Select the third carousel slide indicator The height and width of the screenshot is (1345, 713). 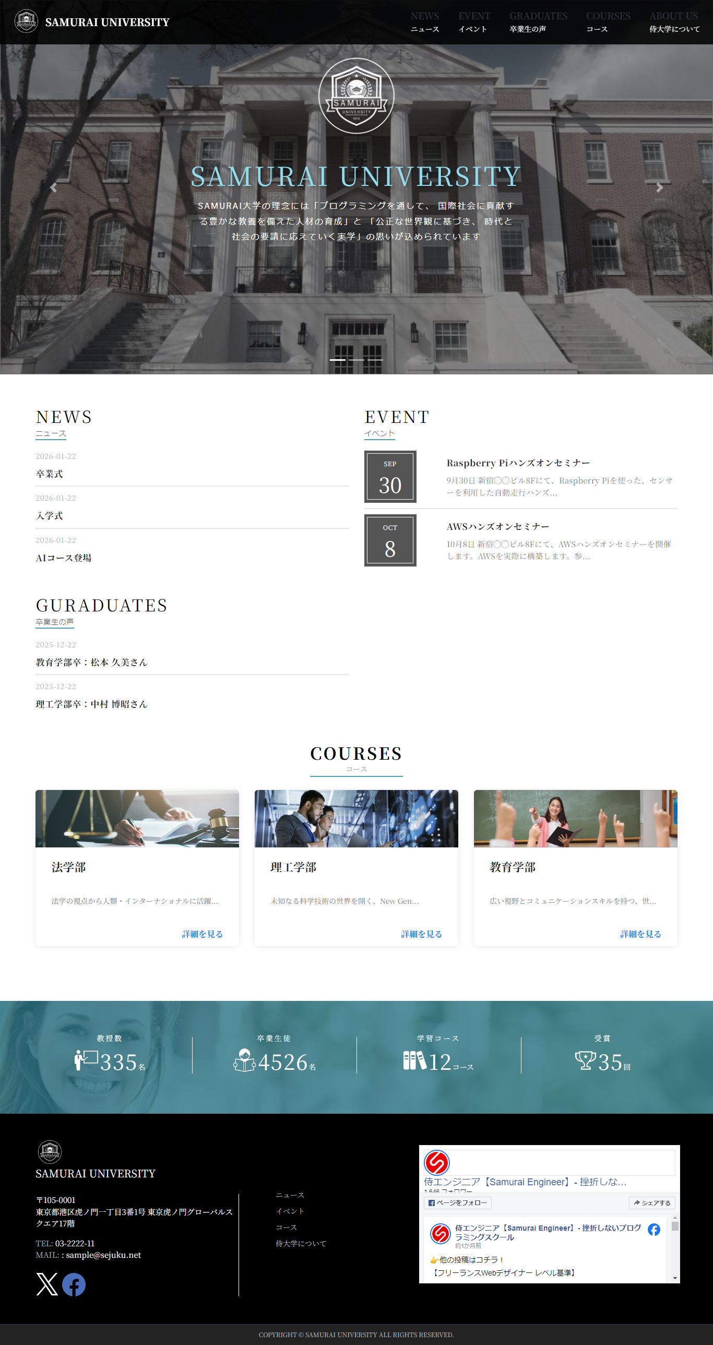point(375,360)
